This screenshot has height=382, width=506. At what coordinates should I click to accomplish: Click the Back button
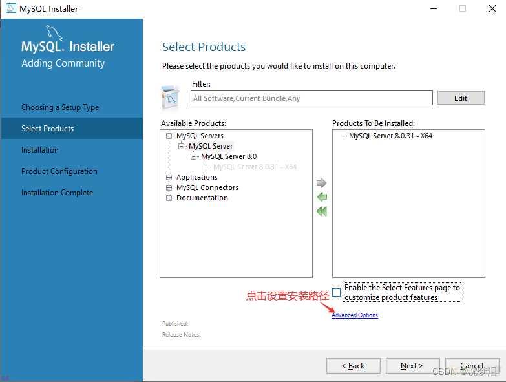point(353,366)
